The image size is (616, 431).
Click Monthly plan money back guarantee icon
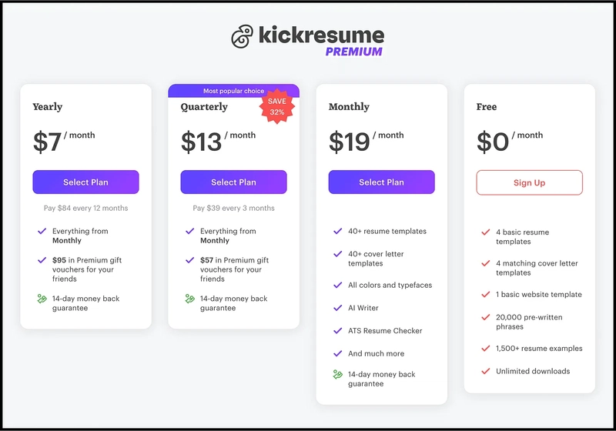coord(338,375)
